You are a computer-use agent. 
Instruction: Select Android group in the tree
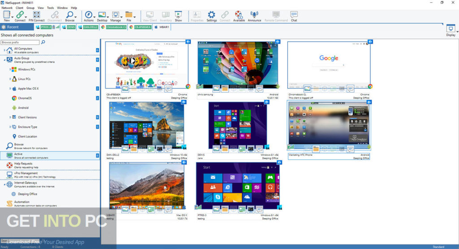point(23,108)
